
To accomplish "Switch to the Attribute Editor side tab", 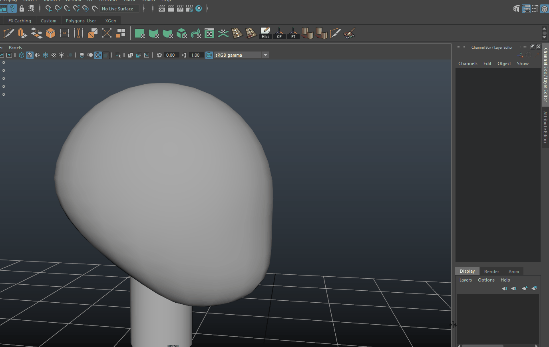I will click(545, 127).
